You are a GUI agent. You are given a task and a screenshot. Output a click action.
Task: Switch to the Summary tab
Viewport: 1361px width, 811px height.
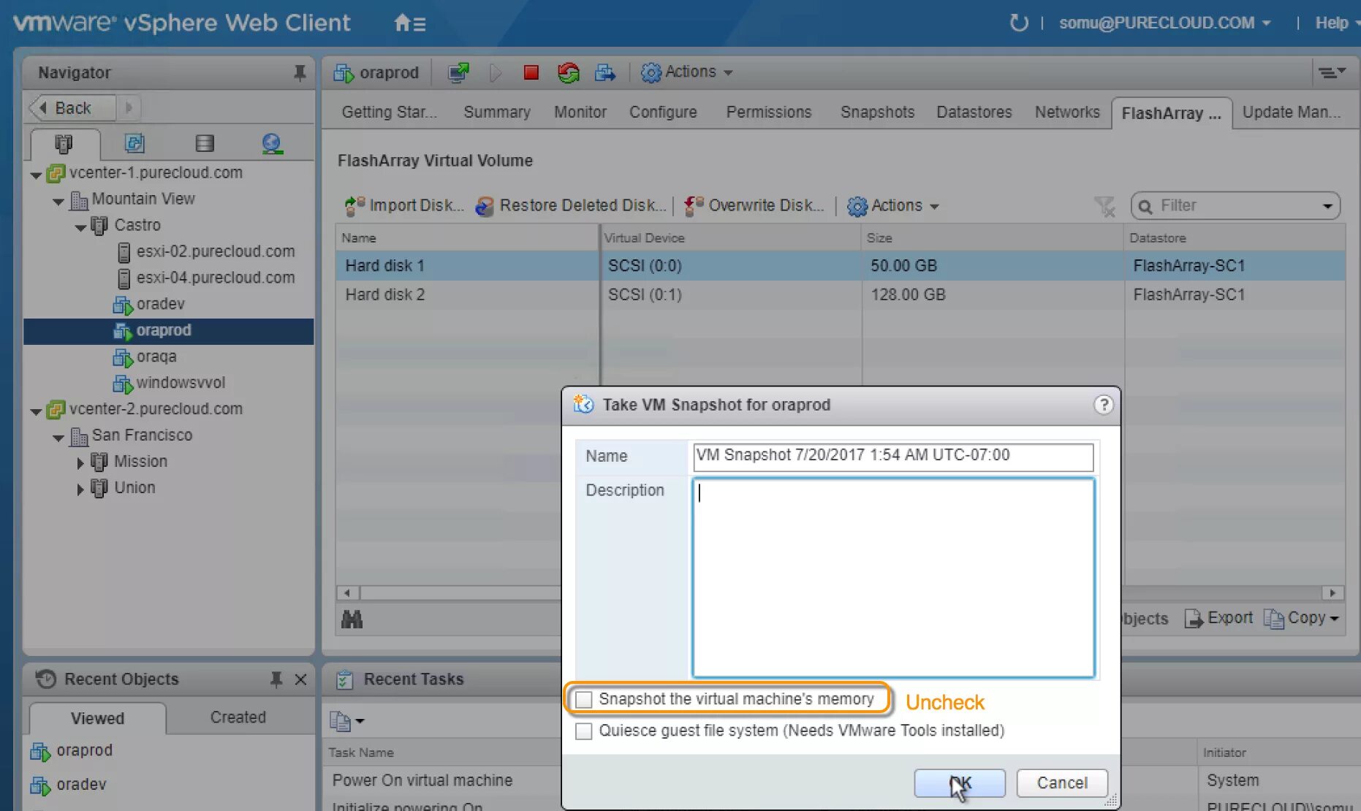tap(497, 112)
